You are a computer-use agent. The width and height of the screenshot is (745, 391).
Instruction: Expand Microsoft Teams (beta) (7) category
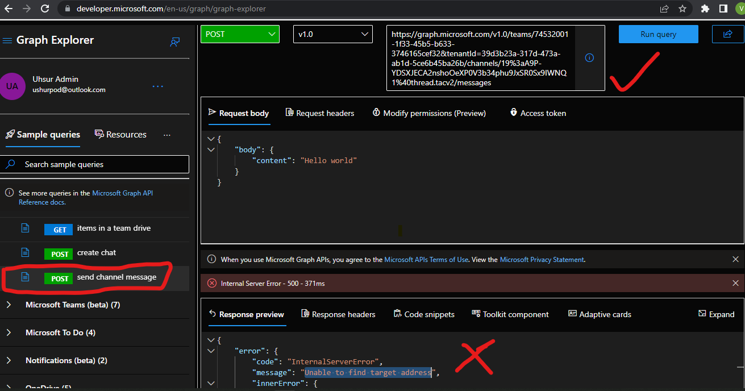coord(9,305)
